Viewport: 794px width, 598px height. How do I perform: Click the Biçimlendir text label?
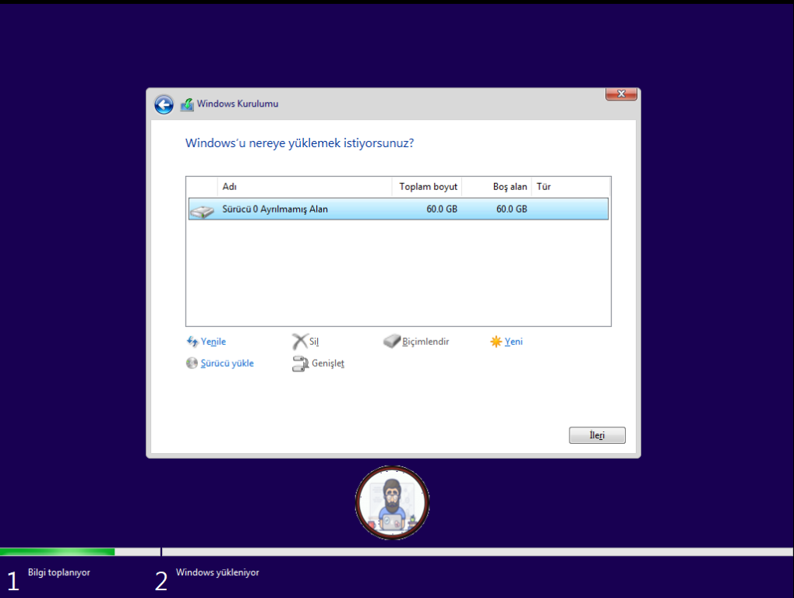point(425,342)
